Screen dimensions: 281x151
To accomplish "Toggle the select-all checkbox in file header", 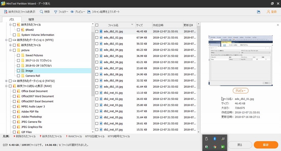I will [97, 25].
